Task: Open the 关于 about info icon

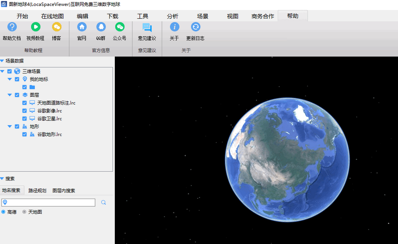Action: [x=174, y=27]
